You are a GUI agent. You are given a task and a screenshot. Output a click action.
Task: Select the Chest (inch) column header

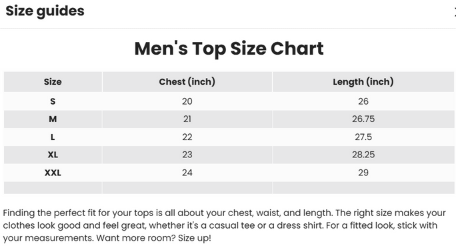(x=187, y=82)
